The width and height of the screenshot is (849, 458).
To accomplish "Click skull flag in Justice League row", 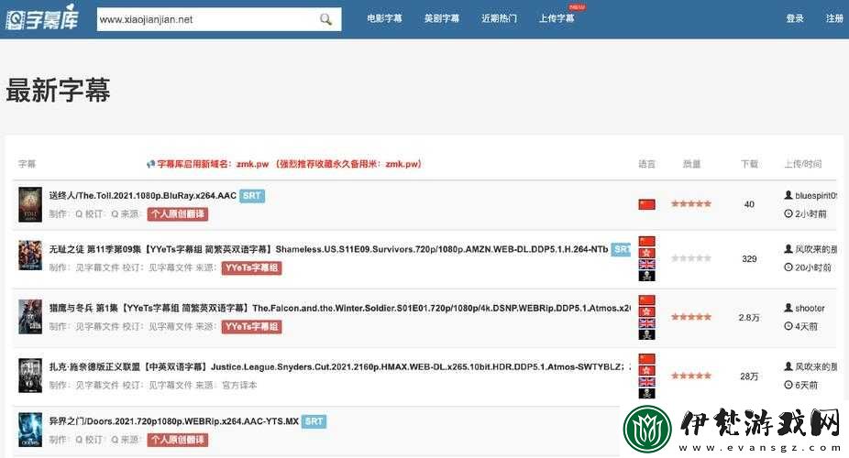I will (646, 393).
